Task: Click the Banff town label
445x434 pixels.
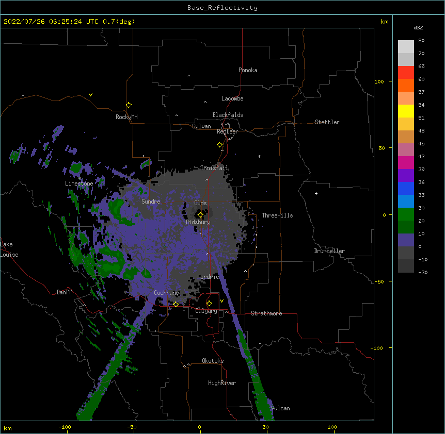Action: pyautogui.click(x=64, y=292)
